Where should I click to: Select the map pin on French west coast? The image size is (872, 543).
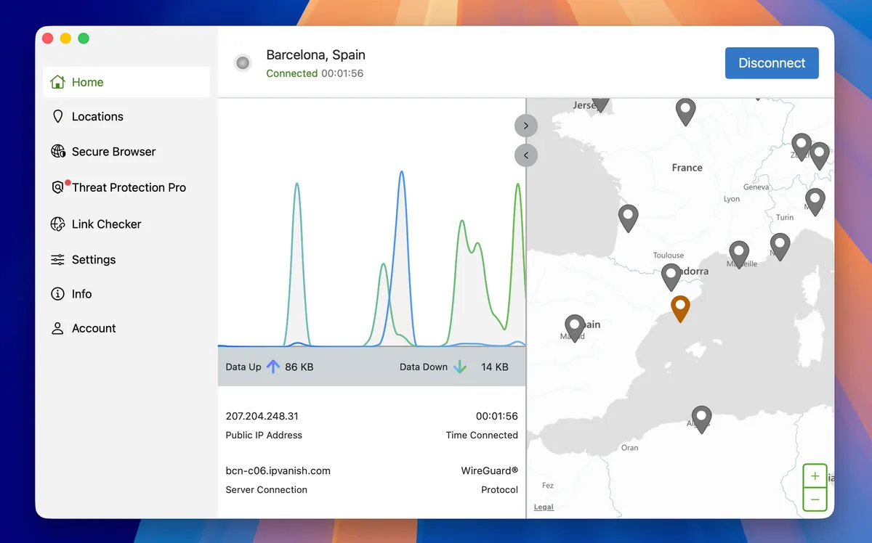[x=628, y=219]
